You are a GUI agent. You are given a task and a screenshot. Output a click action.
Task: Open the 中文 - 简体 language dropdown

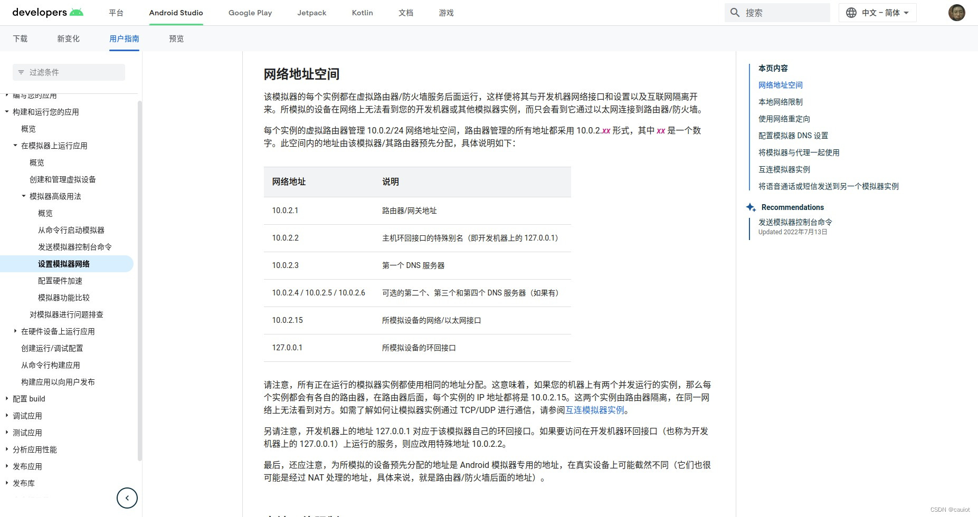tap(877, 13)
